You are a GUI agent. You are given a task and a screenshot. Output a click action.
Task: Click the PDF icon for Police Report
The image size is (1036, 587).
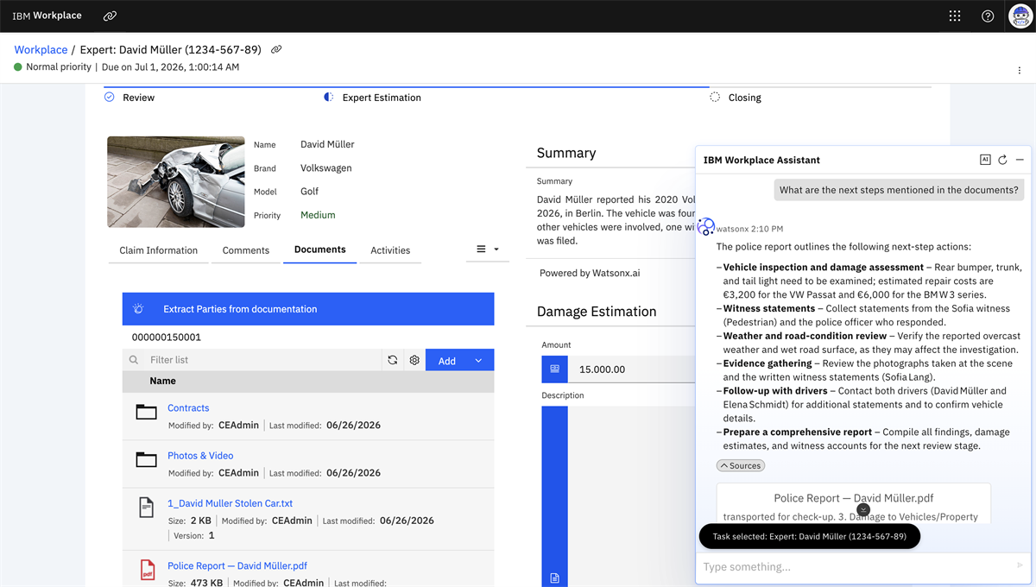tap(147, 570)
